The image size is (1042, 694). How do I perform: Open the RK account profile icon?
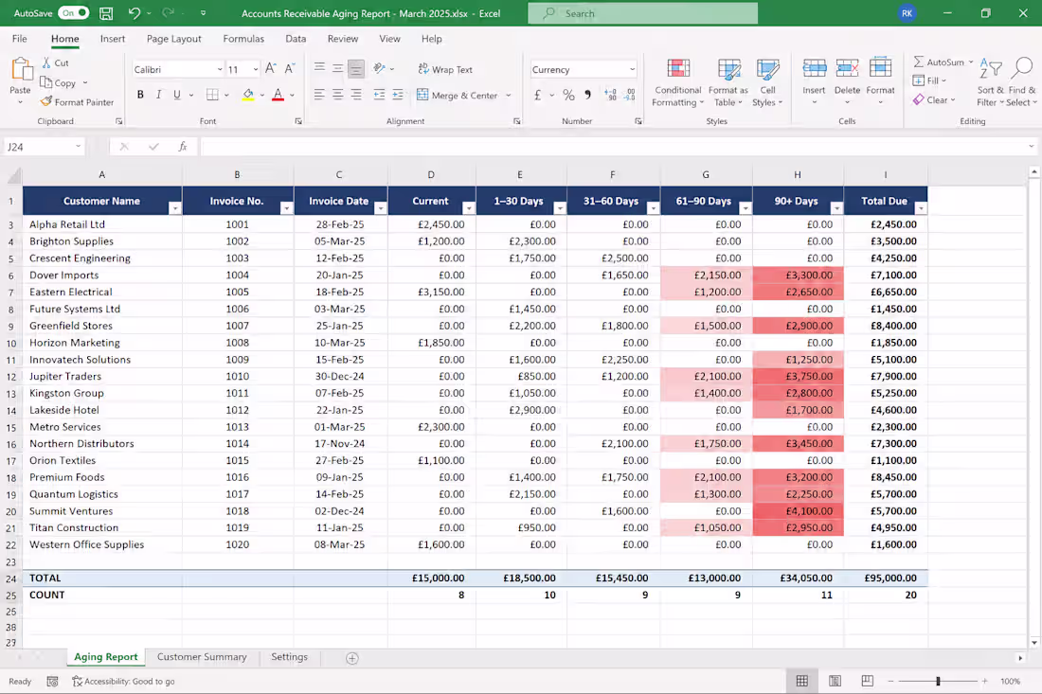pos(907,13)
